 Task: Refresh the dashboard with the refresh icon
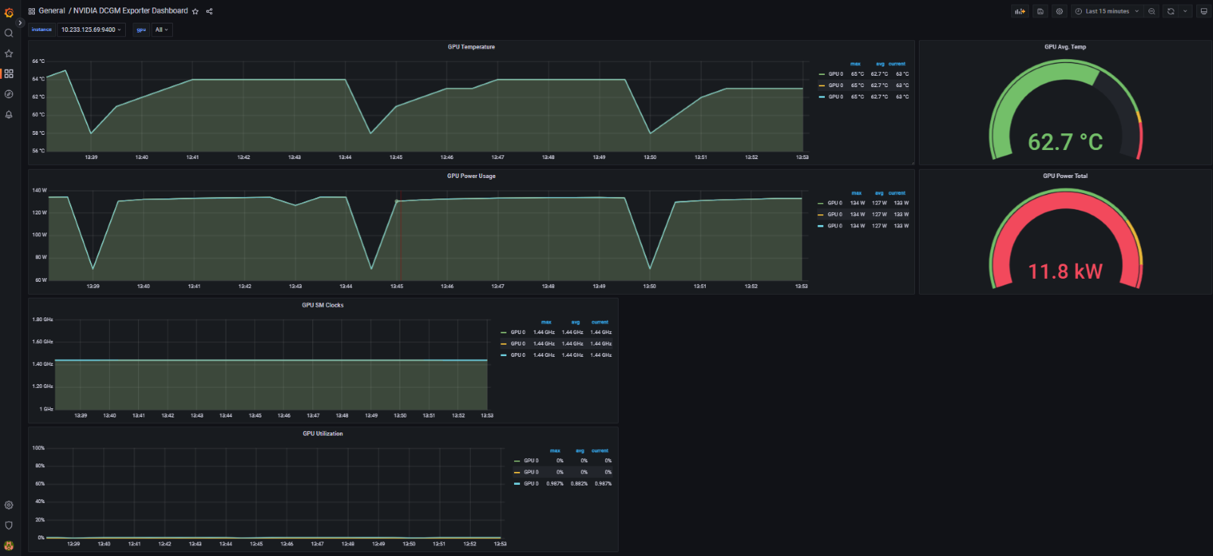pos(1171,11)
